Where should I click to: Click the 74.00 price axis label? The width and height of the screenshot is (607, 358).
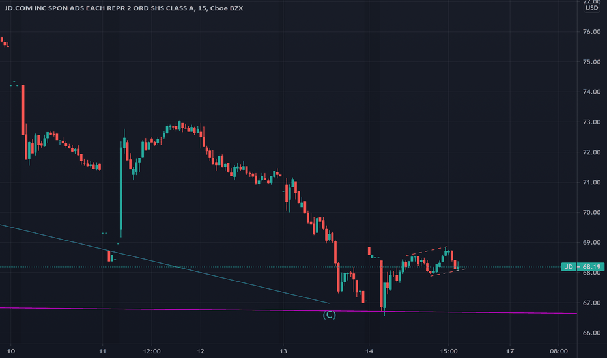[591, 92]
